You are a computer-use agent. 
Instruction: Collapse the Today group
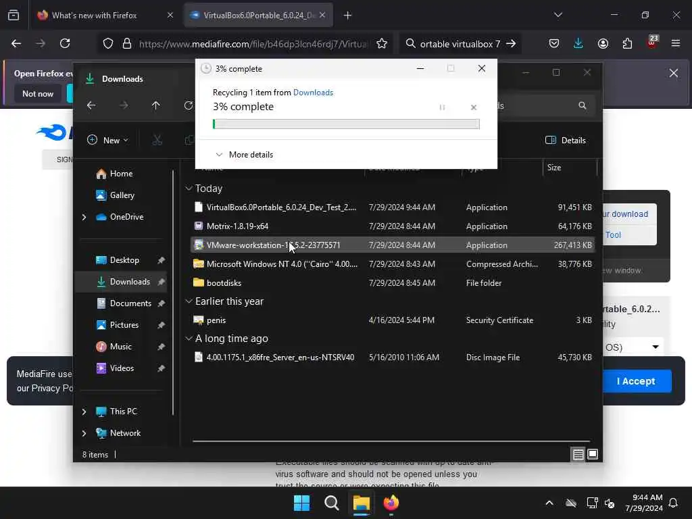pyautogui.click(x=189, y=189)
